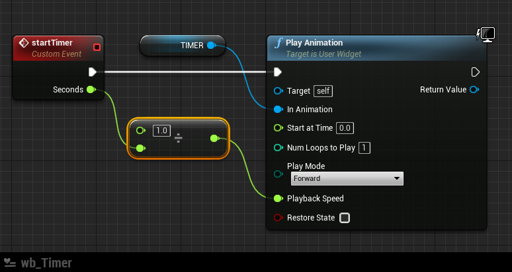This screenshot has height=272, width=512.
Task: Click the Custom Event subtitle
Action: (56, 54)
